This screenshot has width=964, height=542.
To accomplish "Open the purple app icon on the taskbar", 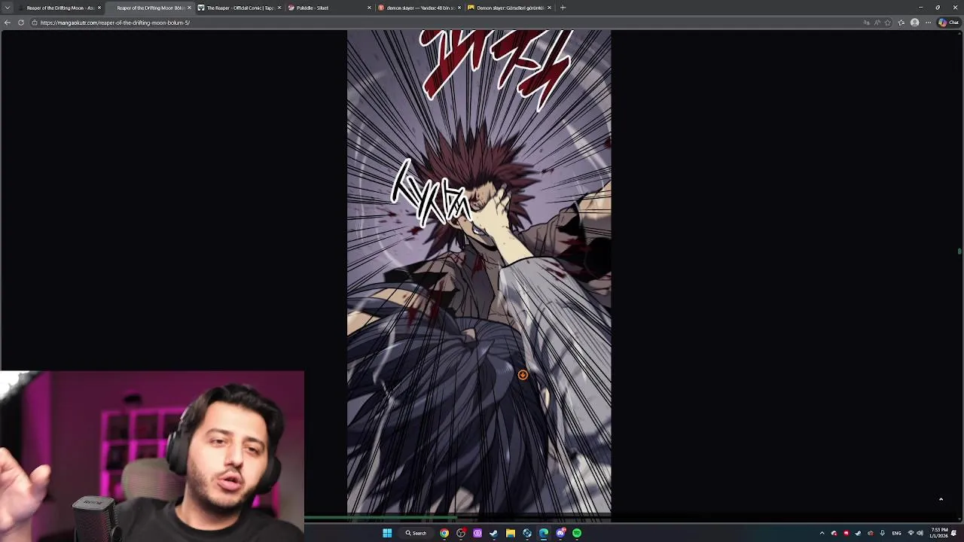I will pos(477,533).
